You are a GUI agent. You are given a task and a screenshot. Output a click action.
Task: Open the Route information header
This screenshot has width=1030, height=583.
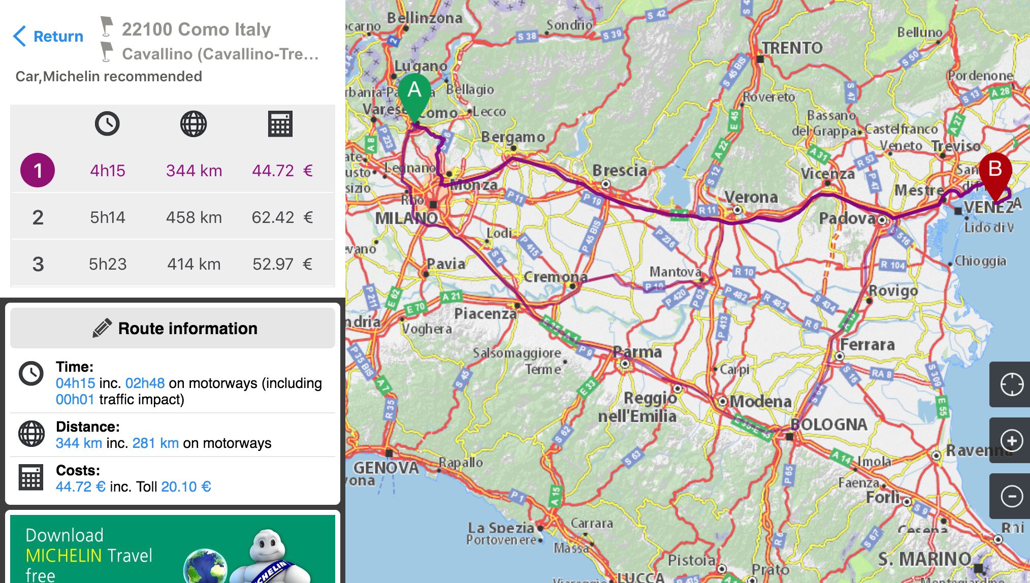tap(173, 329)
